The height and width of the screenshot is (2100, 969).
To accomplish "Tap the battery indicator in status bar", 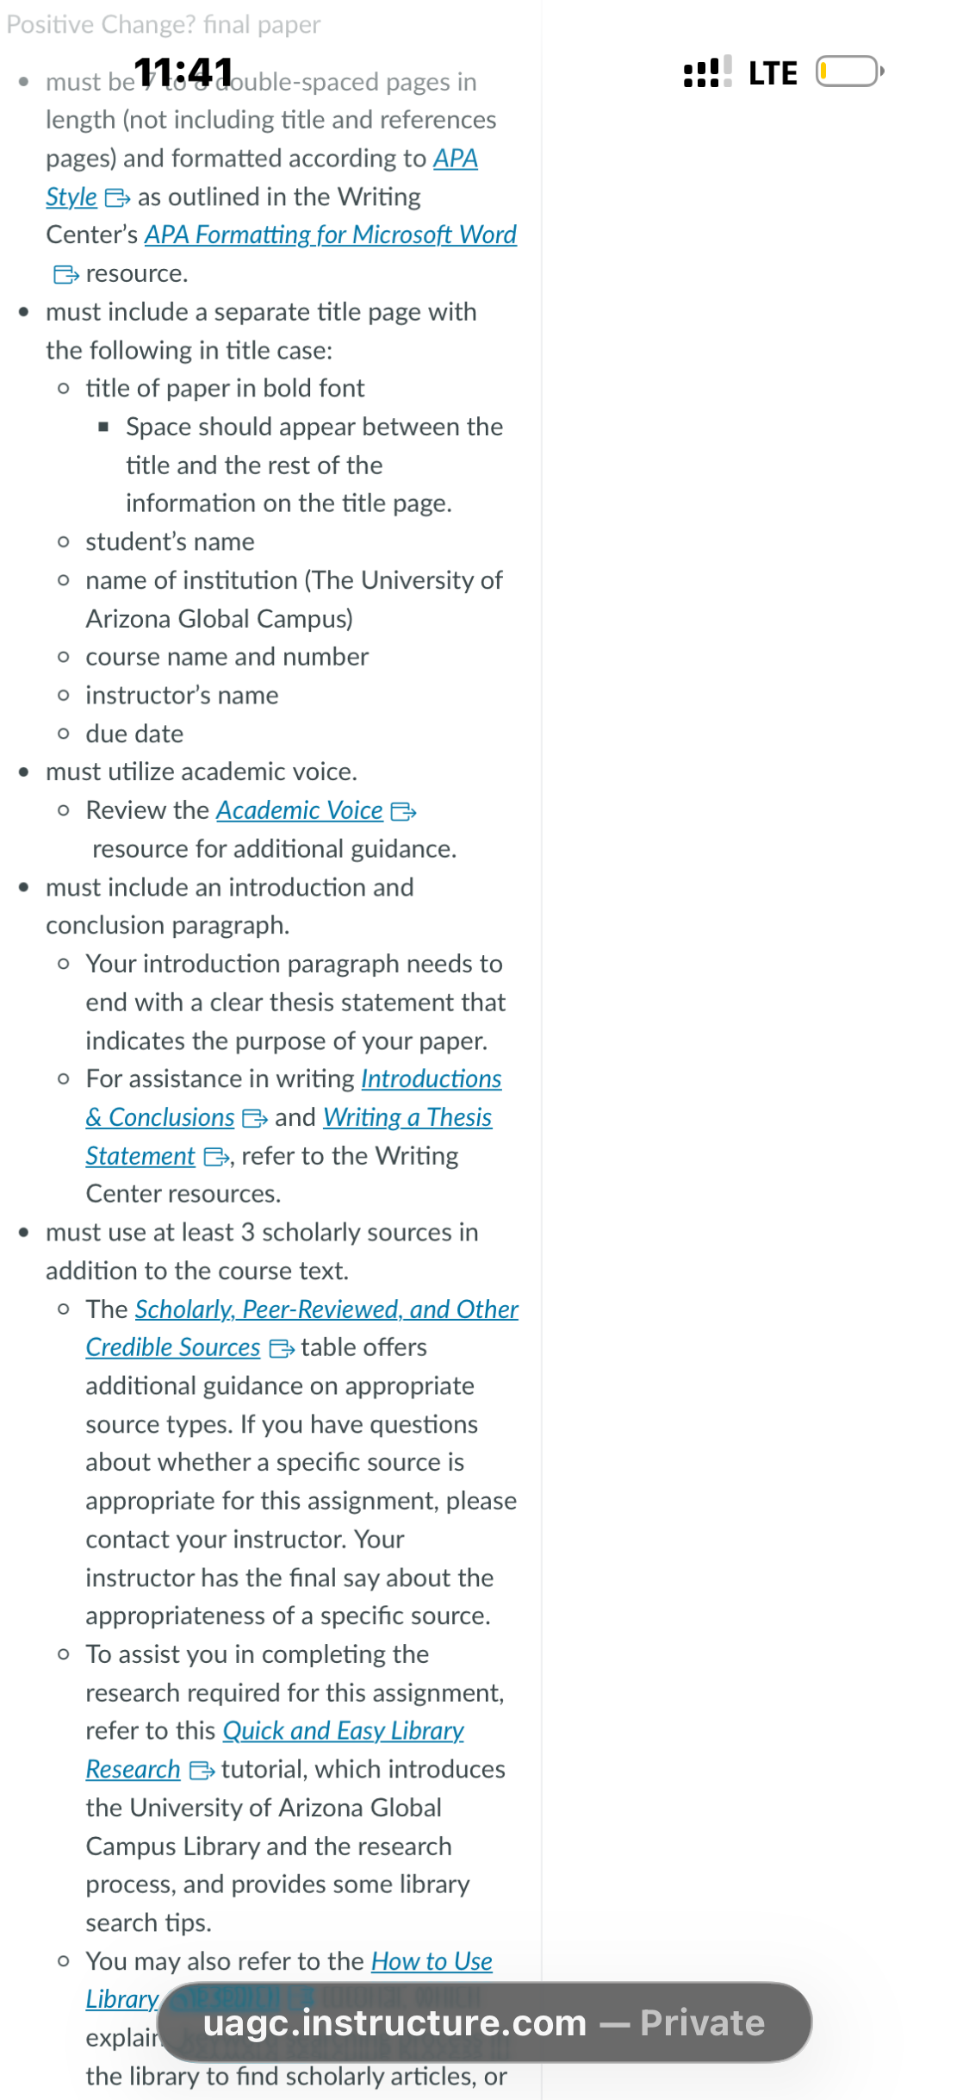I will 850,72.
